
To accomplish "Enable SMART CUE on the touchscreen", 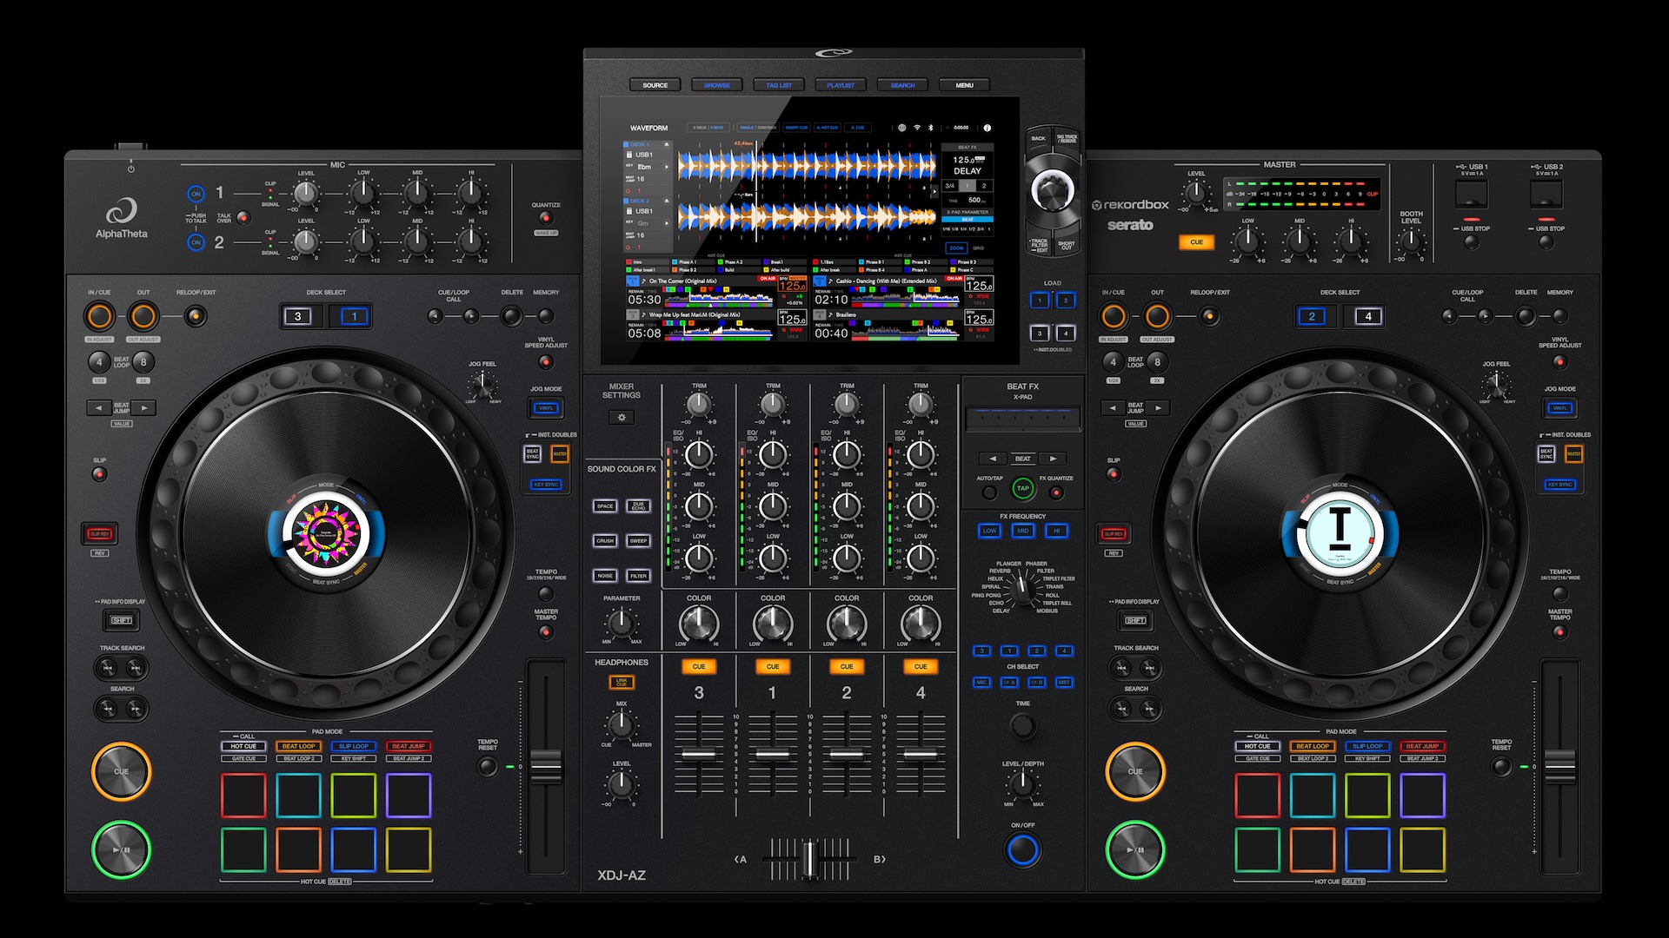I will point(797,128).
